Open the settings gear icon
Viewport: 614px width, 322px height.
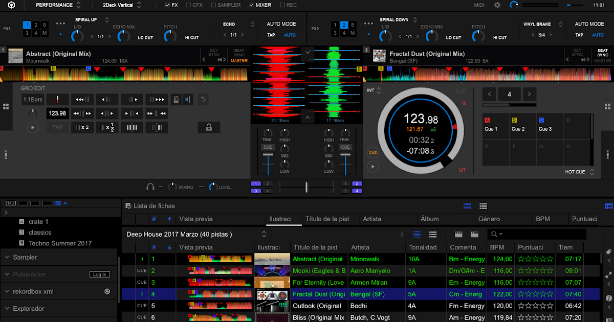tap(497, 5)
